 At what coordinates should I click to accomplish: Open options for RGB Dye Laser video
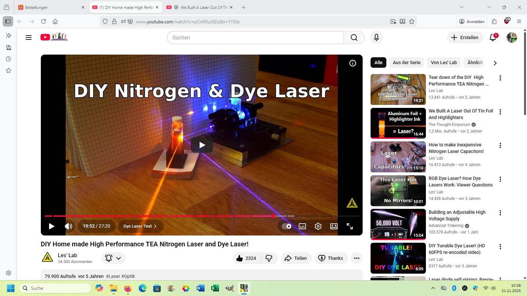(x=500, y=179)
